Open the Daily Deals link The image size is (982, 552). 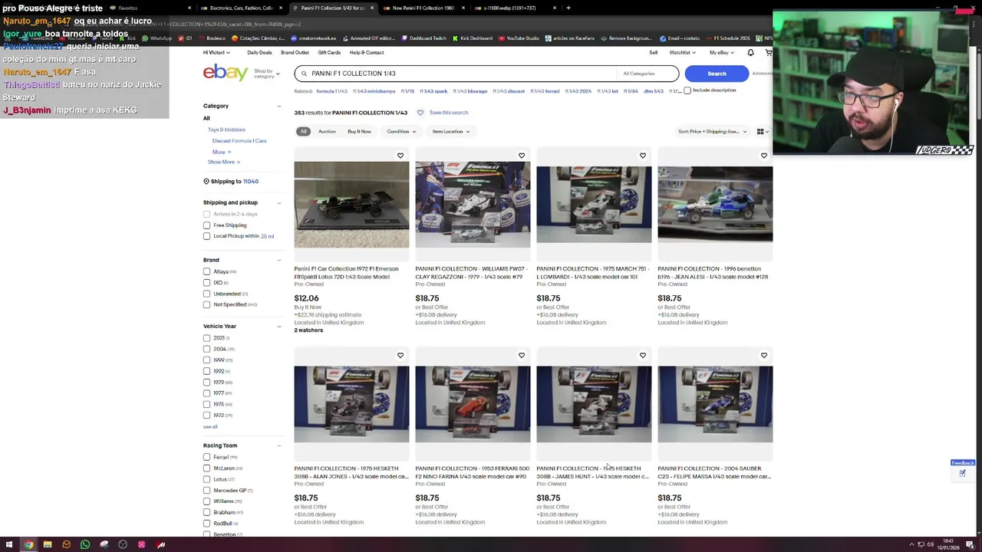coord(259,53)
